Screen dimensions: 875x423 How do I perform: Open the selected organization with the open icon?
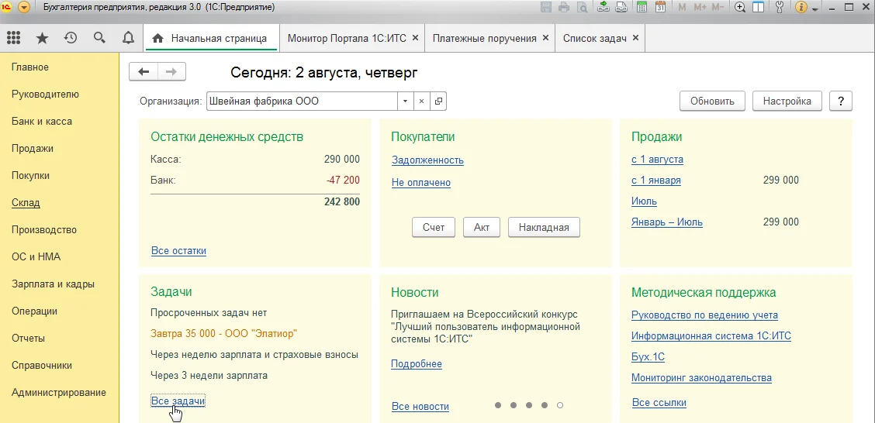click(x=438, y=101)
